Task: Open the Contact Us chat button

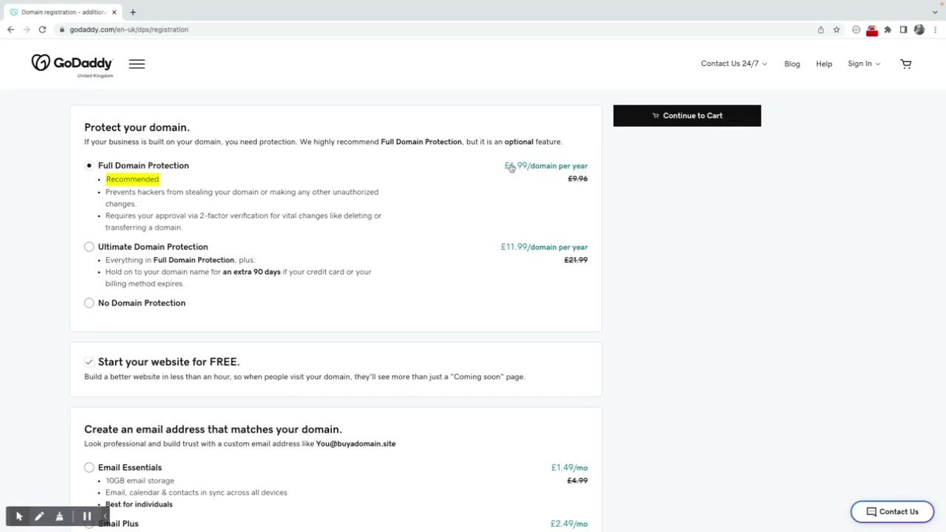Action: tap(892, 512)
